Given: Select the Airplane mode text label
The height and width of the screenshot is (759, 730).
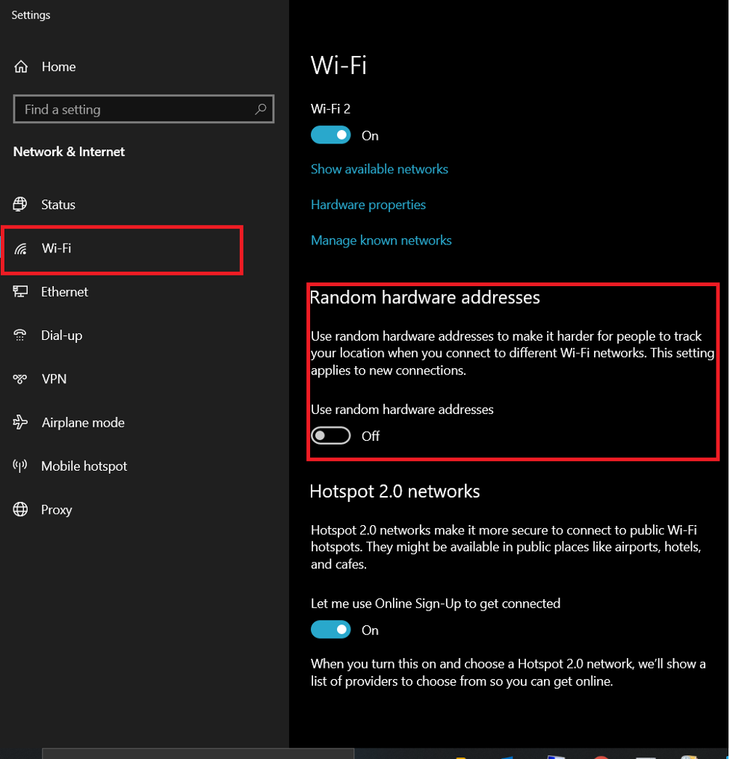Looking at the screenshot, I should point(83,423).
